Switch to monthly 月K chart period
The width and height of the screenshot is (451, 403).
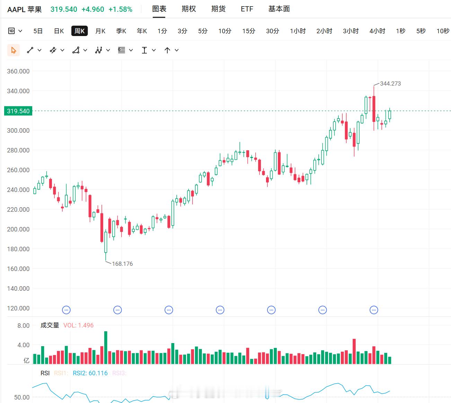(100, 31)
